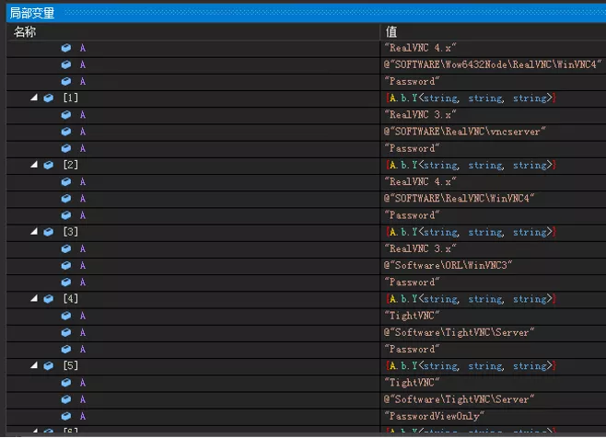Click the blue cube icon beside [3]
The image size is (606, 438).
(49, 232)
